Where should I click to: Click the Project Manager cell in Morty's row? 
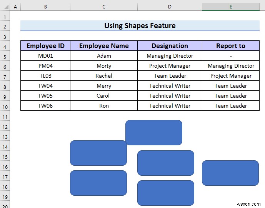[x=170, y=66]
